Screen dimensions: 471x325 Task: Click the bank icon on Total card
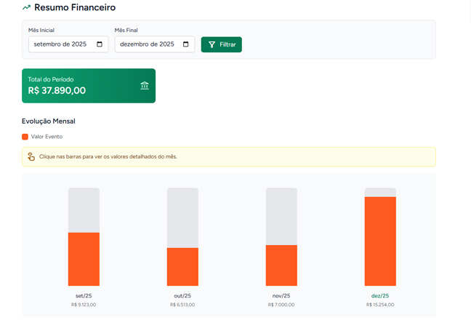[x=144, y=86]
